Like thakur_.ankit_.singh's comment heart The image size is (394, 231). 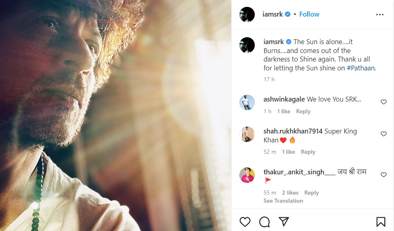[x=384, y=175]
